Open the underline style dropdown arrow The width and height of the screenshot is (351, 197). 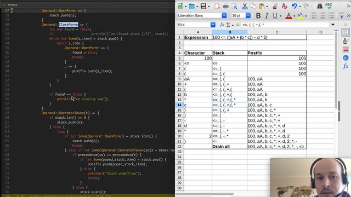[x=280, y=16]
